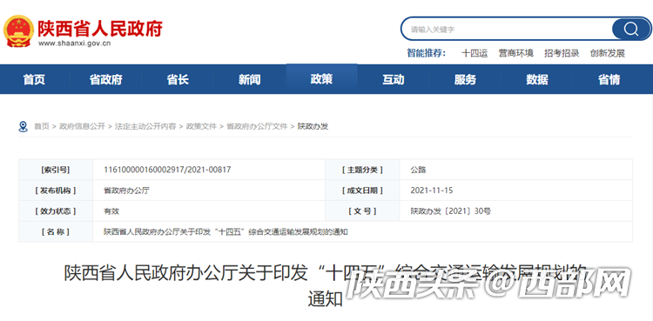Image resolution: width=653 pixels, height=321 pixels.
Task: Click the document name in the 名称 row
Action: point(226,232)
